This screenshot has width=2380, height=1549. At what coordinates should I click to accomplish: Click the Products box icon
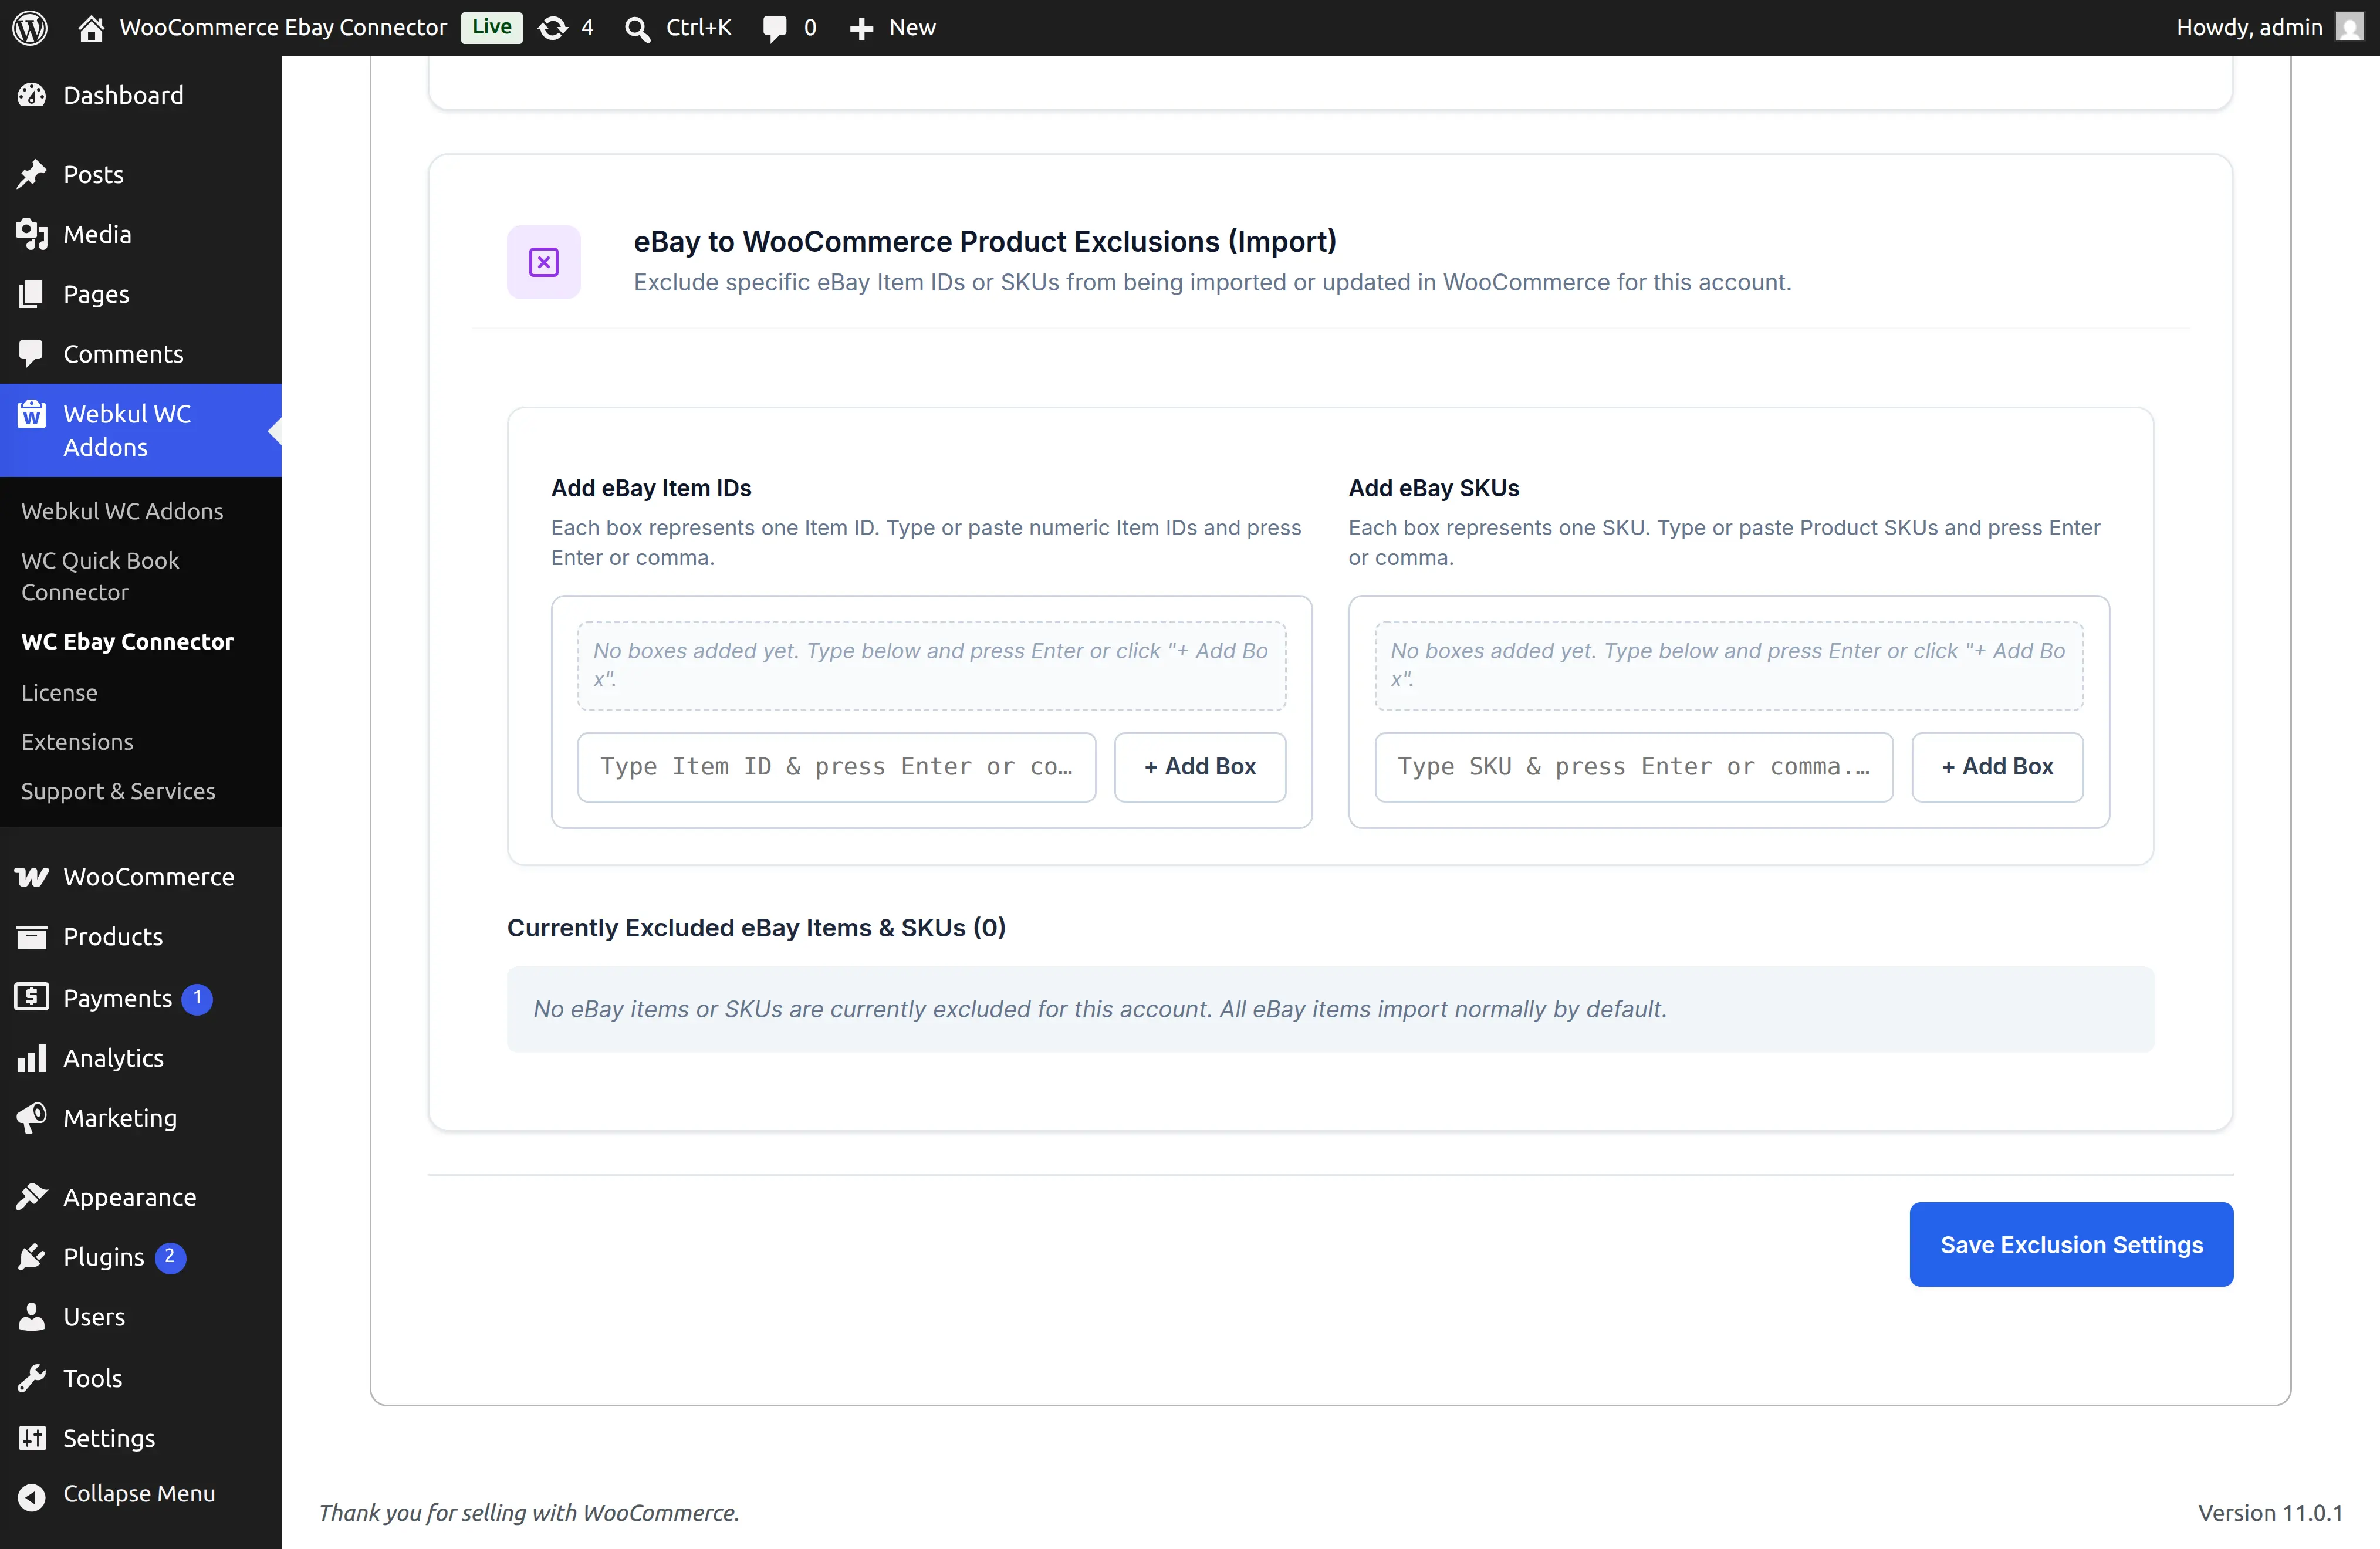(32, 936)
